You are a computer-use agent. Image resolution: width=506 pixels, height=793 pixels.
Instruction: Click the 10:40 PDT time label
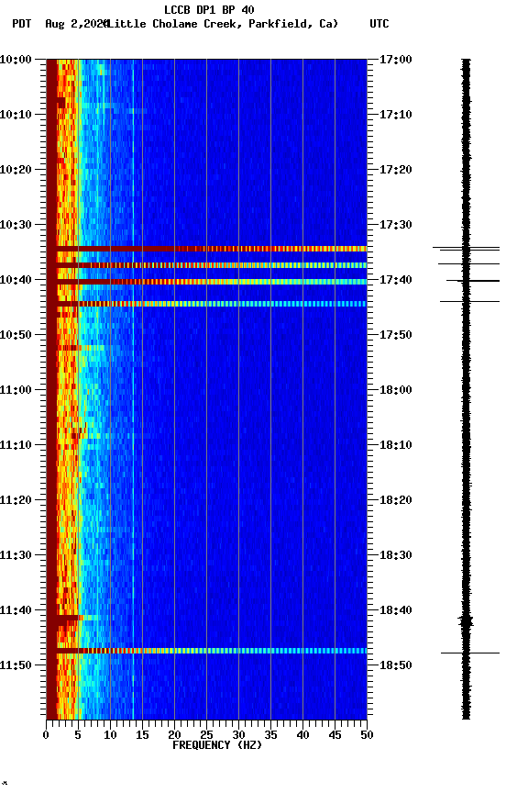click(16, 280)
